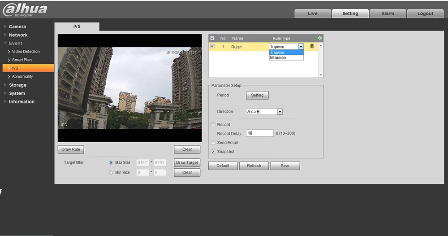Click the Record Delay input field
The image size is (448, 236).
tap(260, 133)
